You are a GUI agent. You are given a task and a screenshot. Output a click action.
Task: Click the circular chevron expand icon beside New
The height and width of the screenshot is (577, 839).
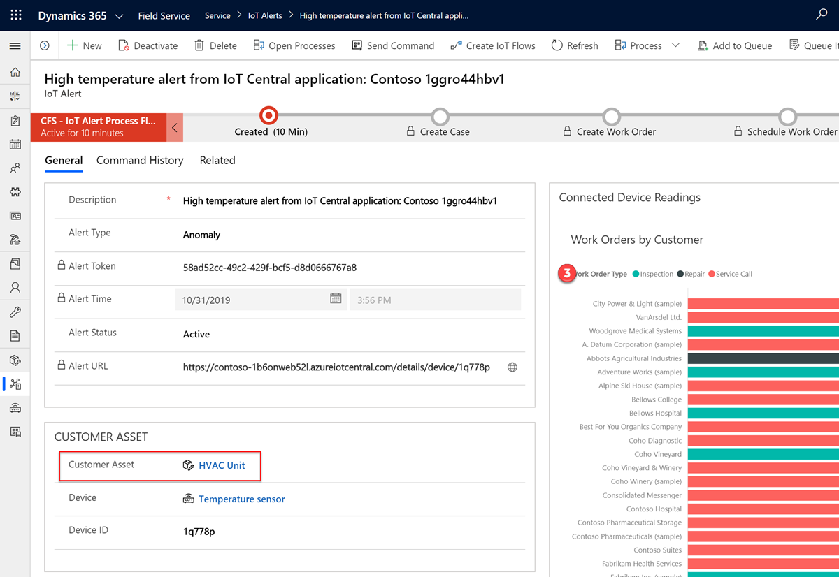pyautogui.click(x=45, y=45)
